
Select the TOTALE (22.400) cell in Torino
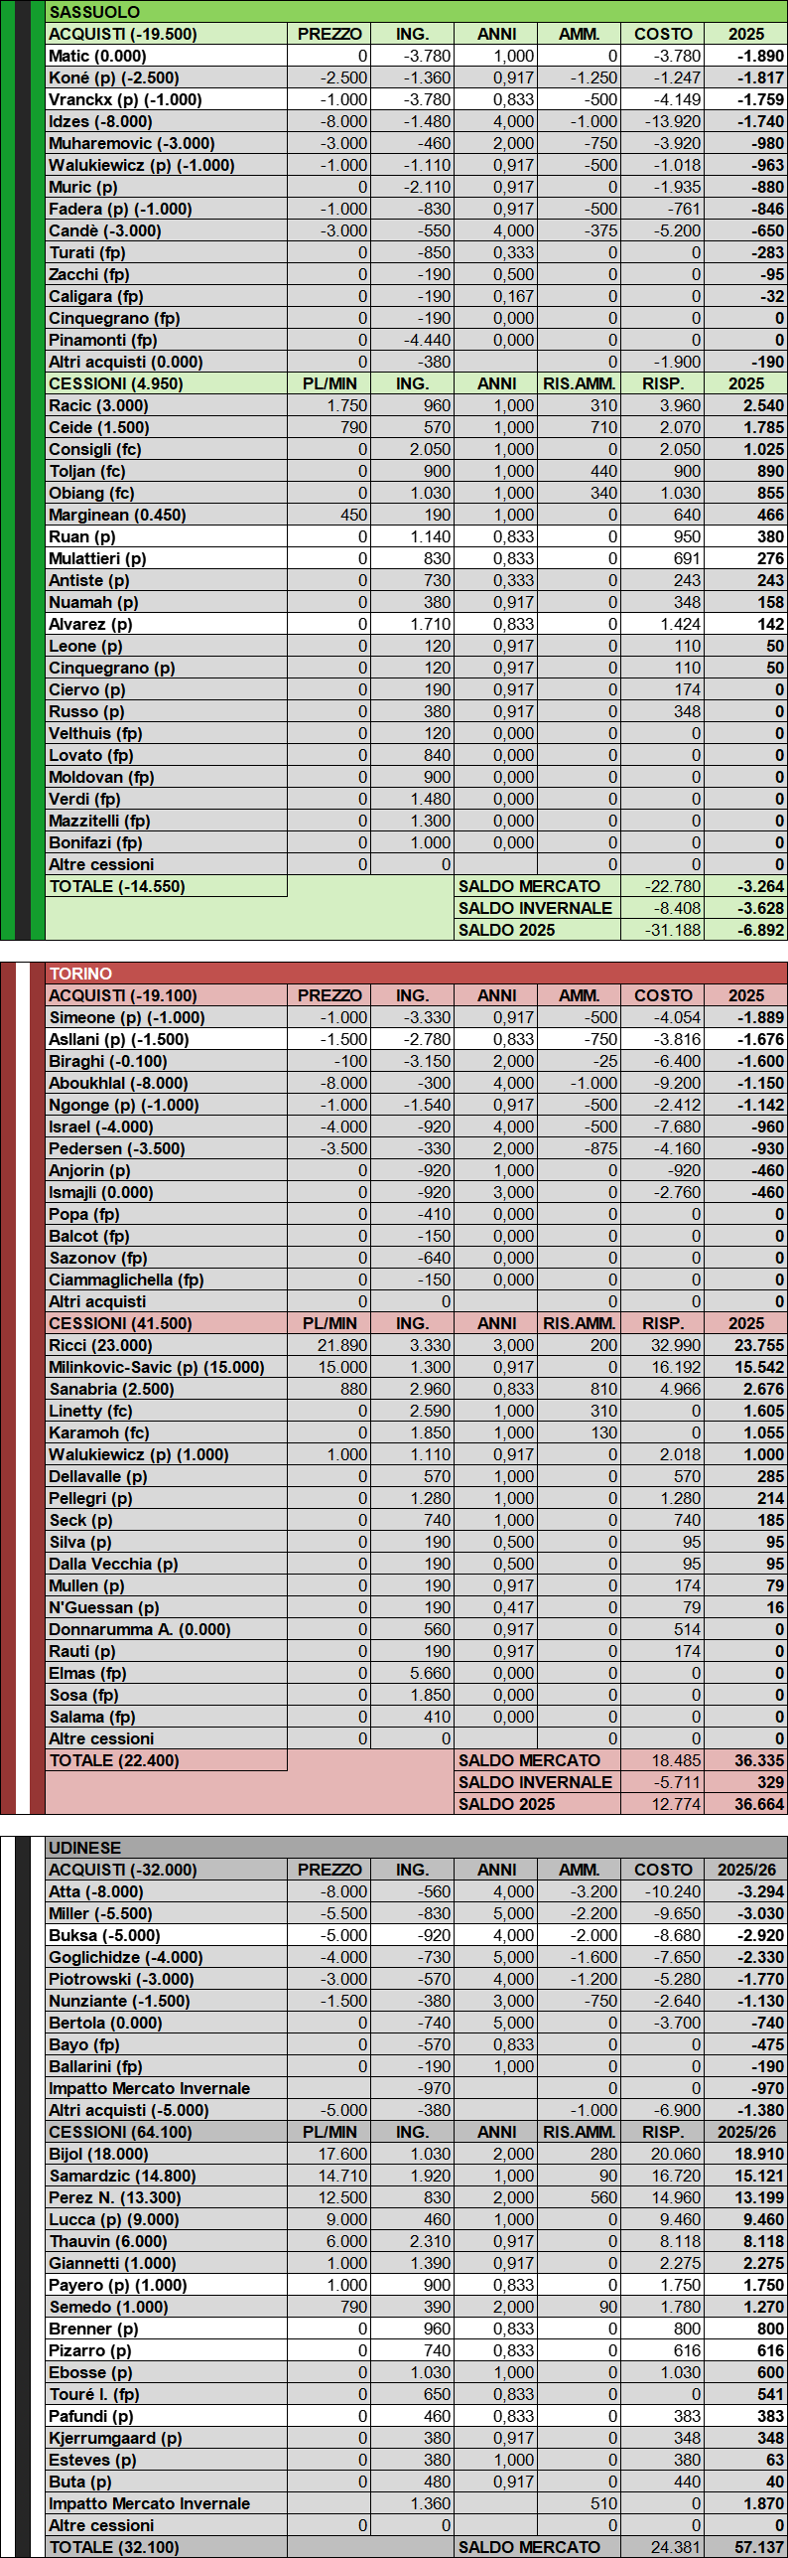(114, 1760)
